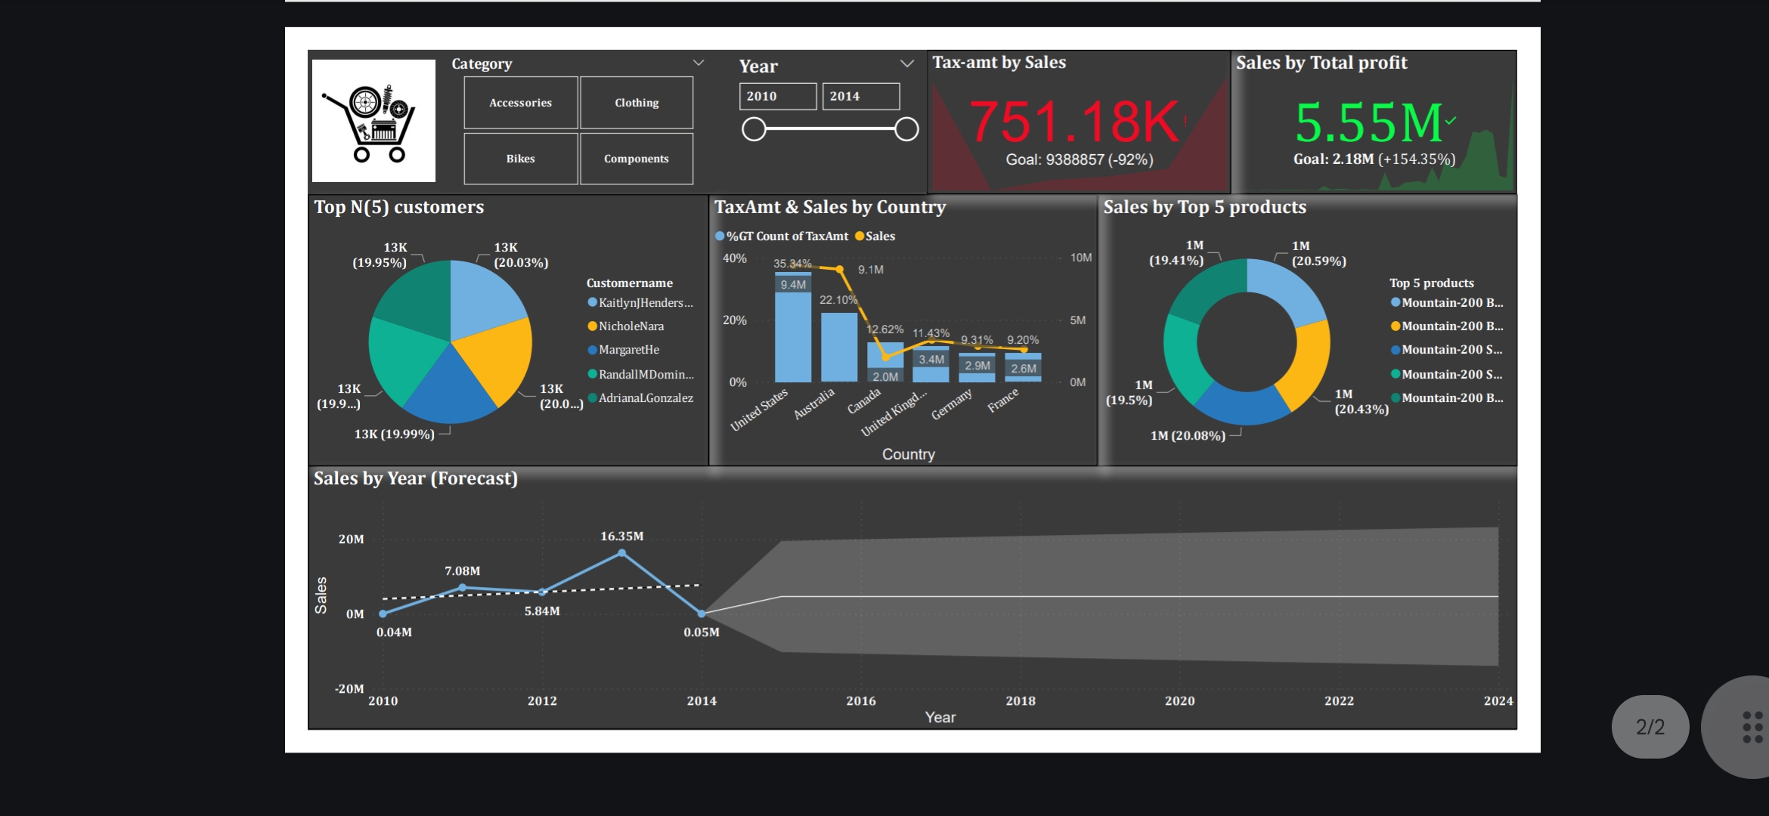Click the shopping cart logo image

pyautogui.click(x=373, y=121)
